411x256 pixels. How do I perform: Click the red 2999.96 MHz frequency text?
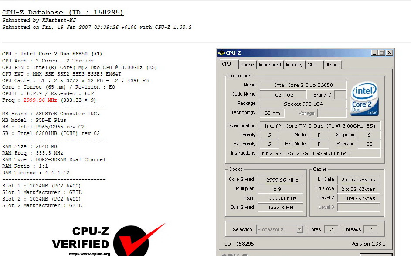(x=40, y=100)
